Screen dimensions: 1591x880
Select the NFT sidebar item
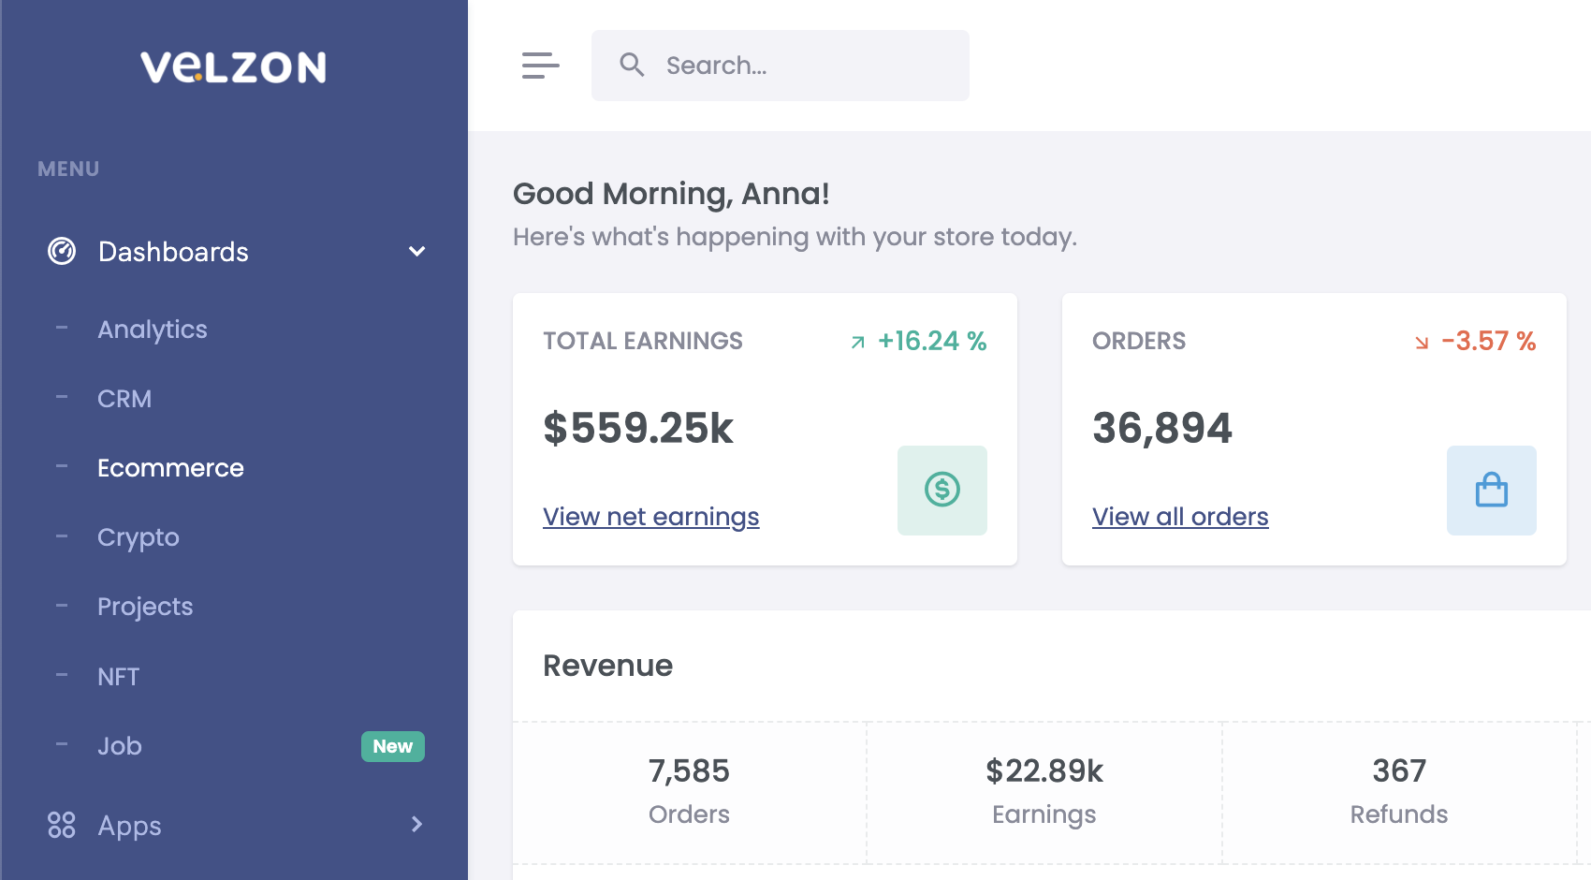[119, 676]
